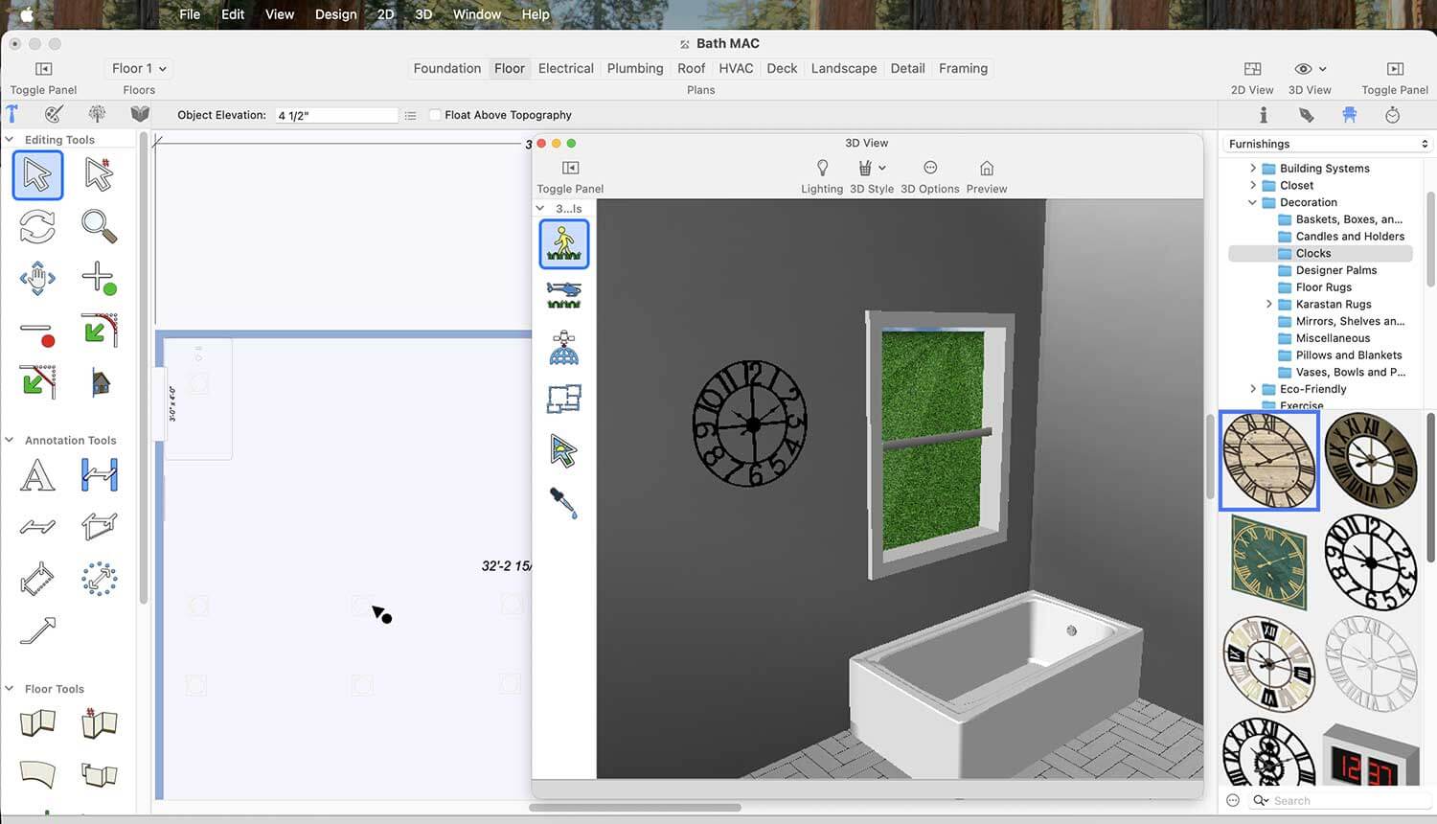Select the text annotation tool

point(37,475)
